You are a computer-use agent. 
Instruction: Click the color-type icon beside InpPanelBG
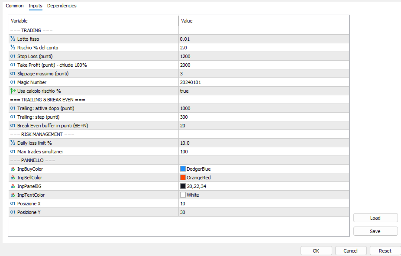(13, 186)
